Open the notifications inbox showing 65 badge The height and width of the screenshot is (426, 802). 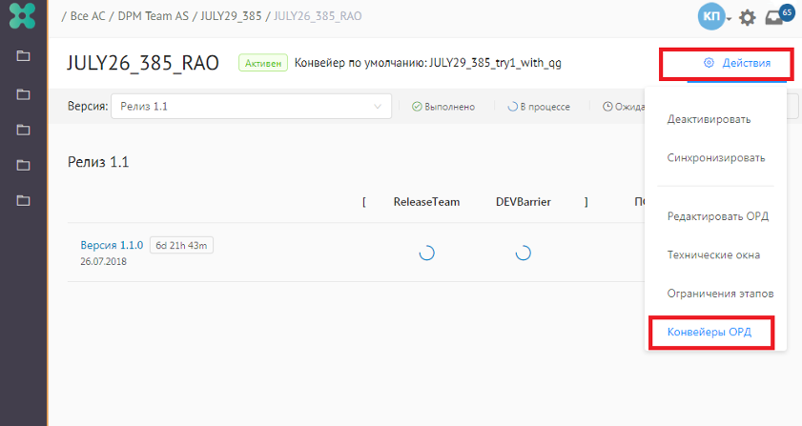tap(775, 17)
